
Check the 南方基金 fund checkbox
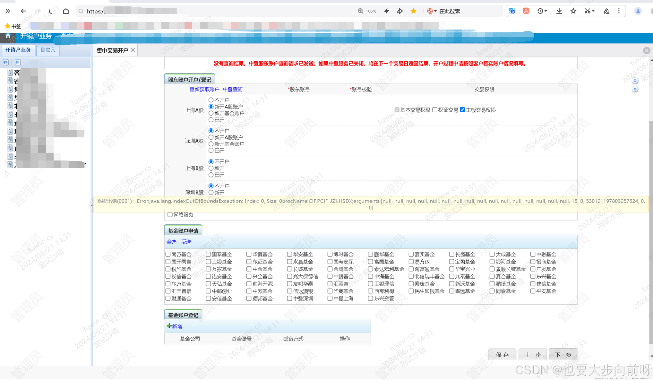tap(168, 254)
